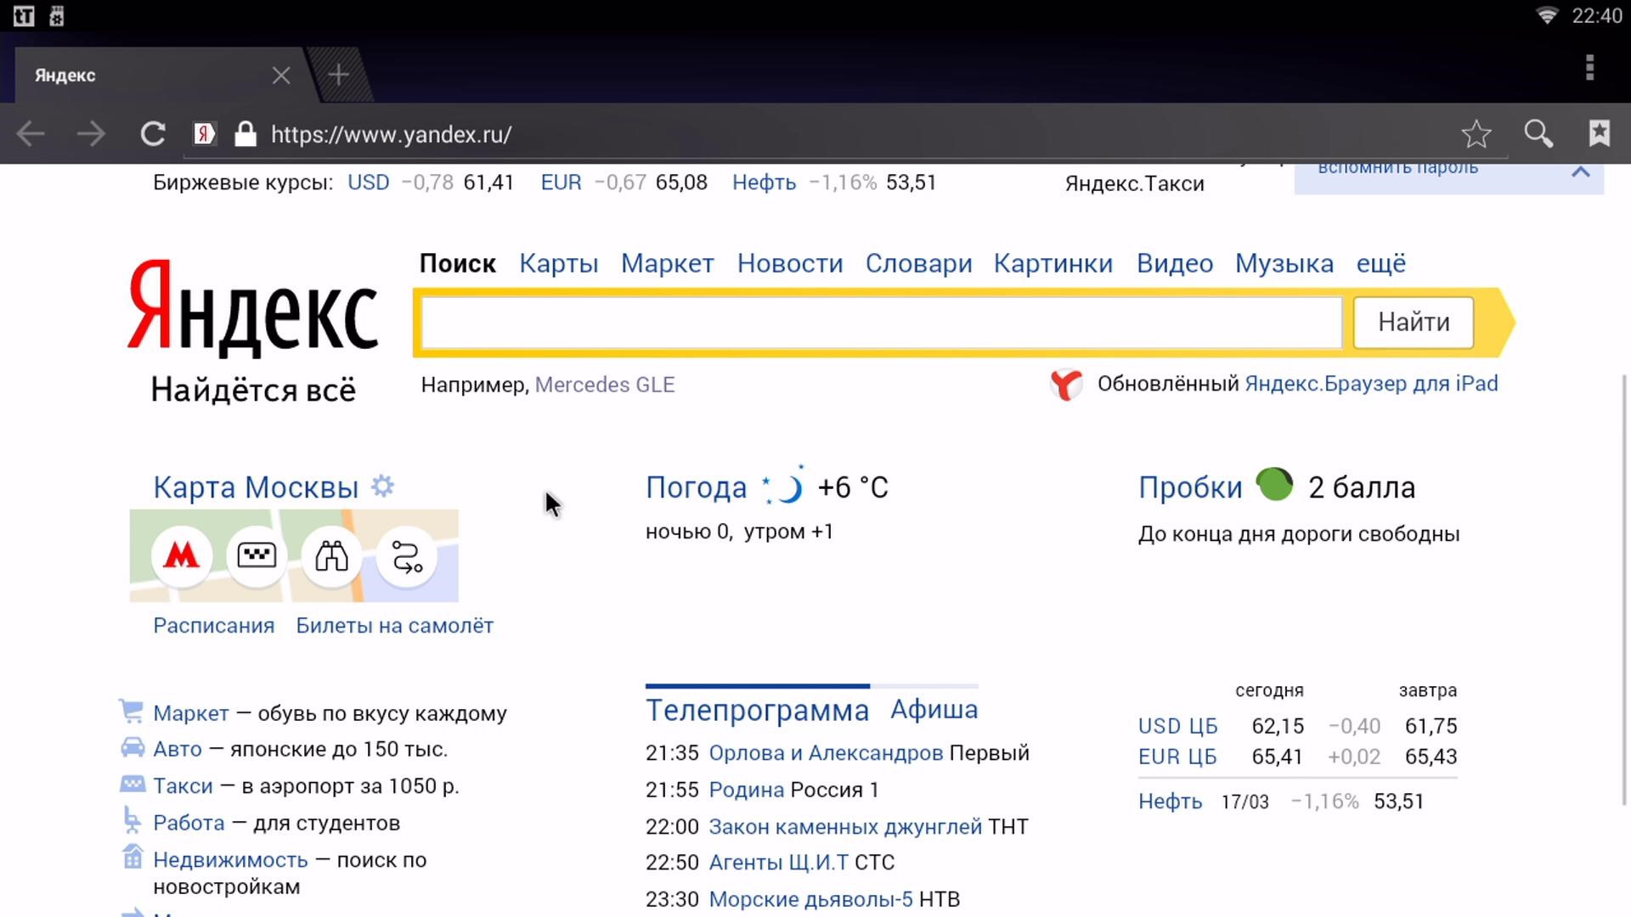Go forward with the browser forward arrow
Screen dimensions: 1631x917
click(91, 134)
